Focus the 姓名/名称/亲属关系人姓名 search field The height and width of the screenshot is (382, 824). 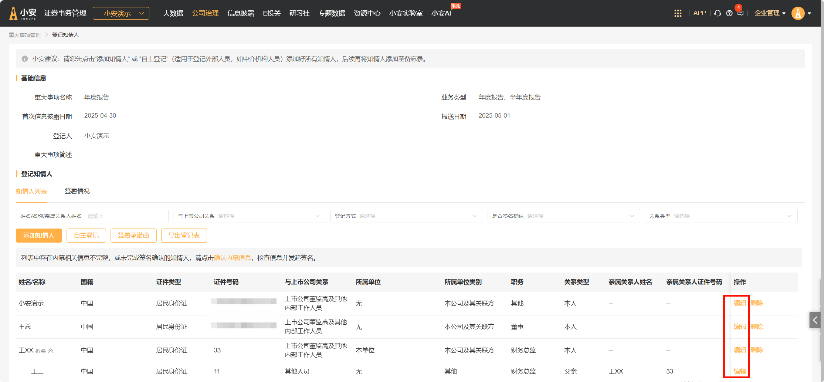click(126, 216)
